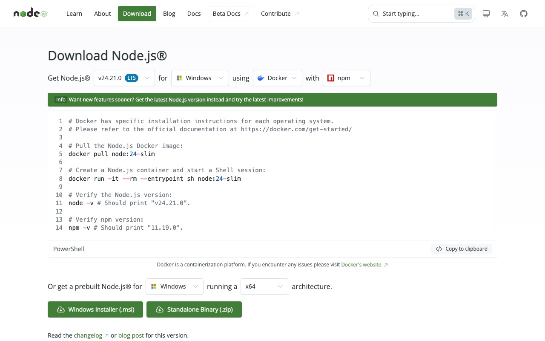Select the Download nav item
The width and height of the screenshot is (545, 341).
pyautogui.click(x=137, y=14)
